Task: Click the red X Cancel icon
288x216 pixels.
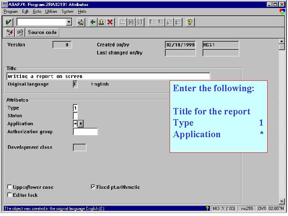Action: click(110, 22)
